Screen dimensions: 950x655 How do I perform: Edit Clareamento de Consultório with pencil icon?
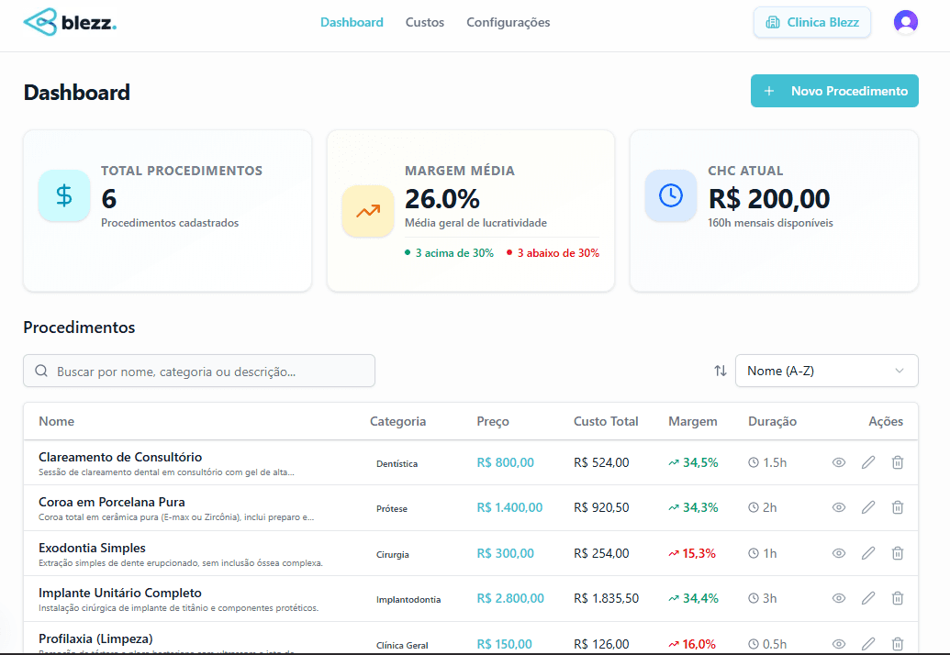pos(868,462)
